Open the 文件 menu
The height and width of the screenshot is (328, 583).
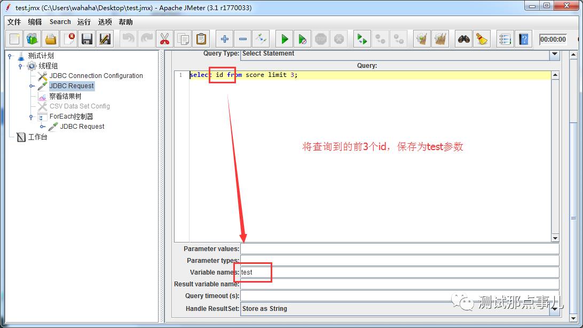[x=14, y=22]
